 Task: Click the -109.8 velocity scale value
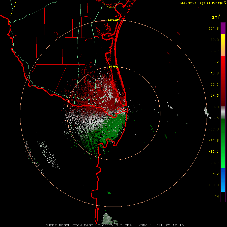coord(213,185)
